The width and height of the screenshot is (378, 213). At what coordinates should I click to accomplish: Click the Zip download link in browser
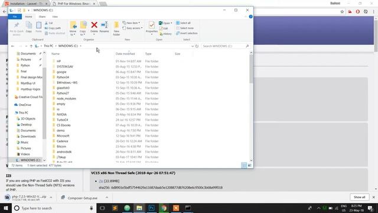101,181
